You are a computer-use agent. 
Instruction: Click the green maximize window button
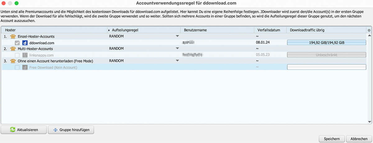pos(16,3)
